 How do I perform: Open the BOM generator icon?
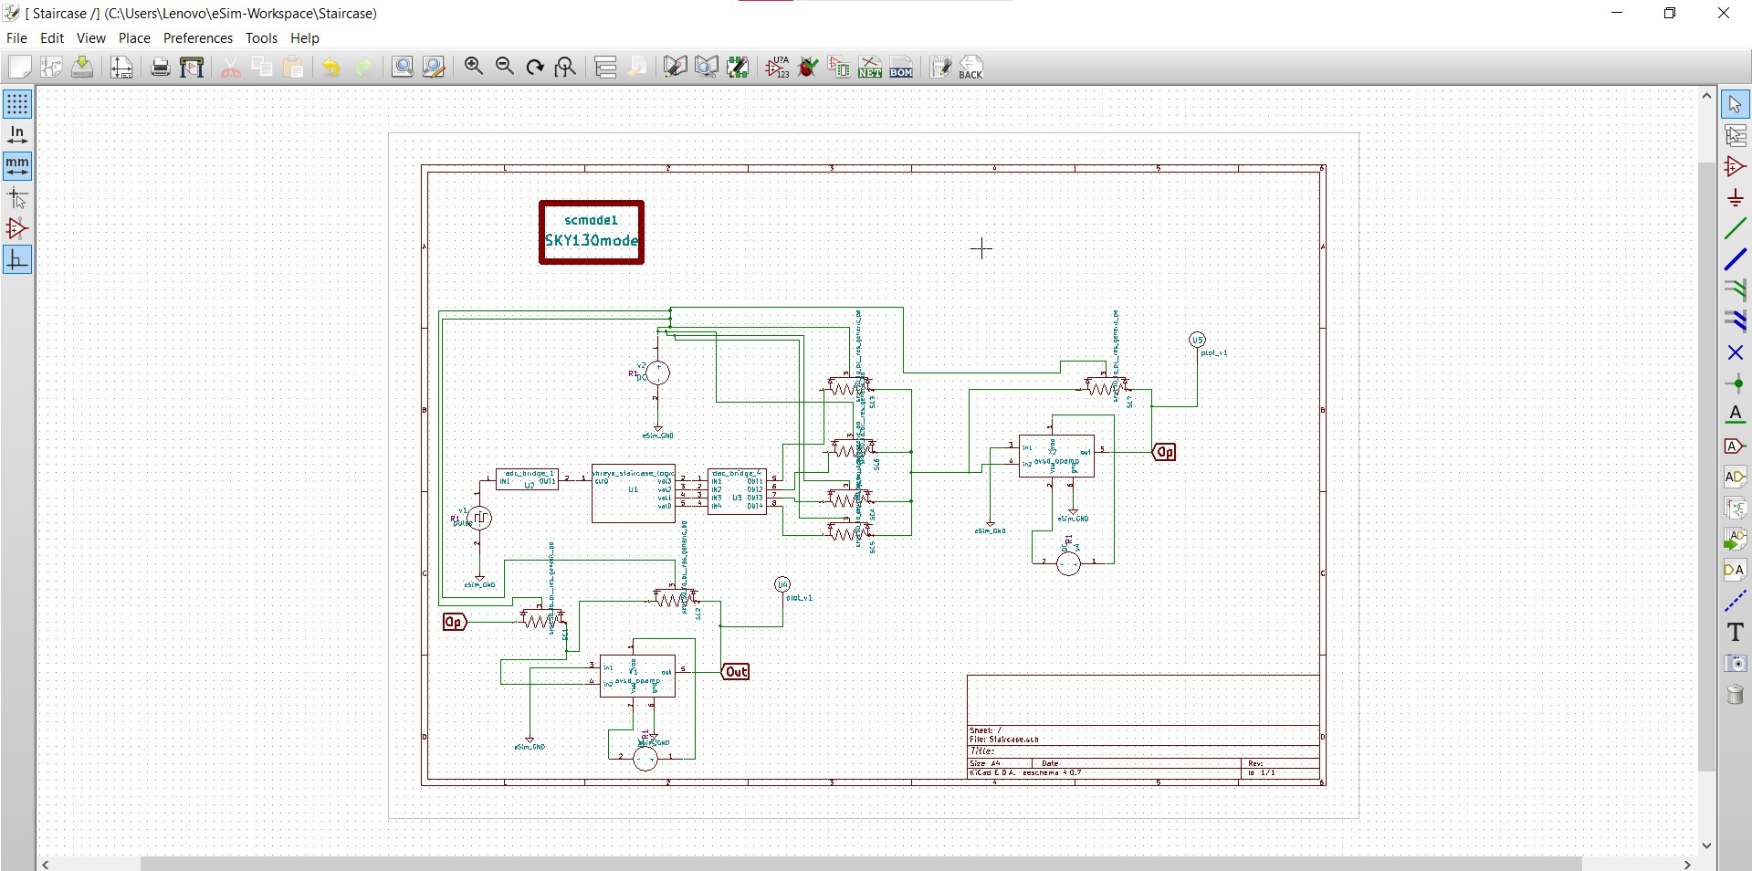(901, 67)
